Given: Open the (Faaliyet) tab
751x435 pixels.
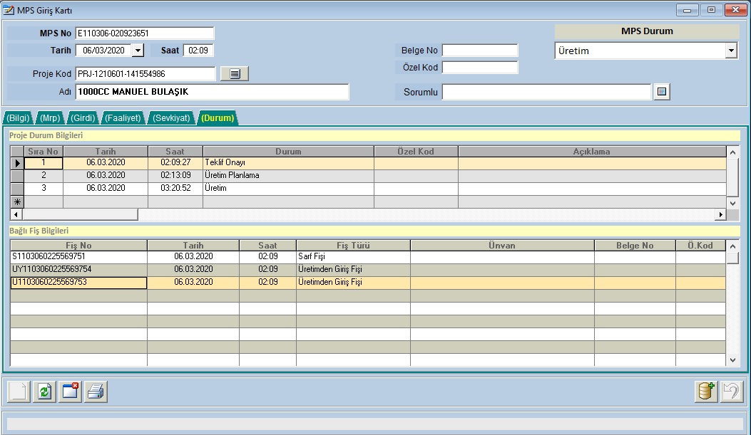Looking at the screenshot, I should [123, 118].
